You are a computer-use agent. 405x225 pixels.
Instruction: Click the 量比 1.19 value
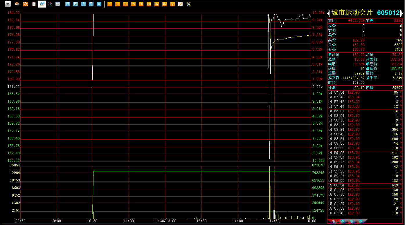tap(398, 73)
